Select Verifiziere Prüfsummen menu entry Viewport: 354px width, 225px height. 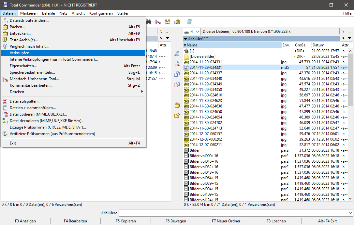[73, 134]
